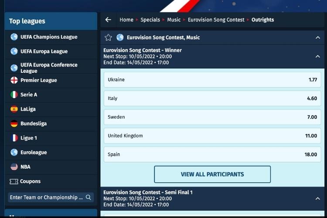The width and height of the screenshot is (327, 218).
Task: Open Premier League from Top leagues
Action: (51, 80)
